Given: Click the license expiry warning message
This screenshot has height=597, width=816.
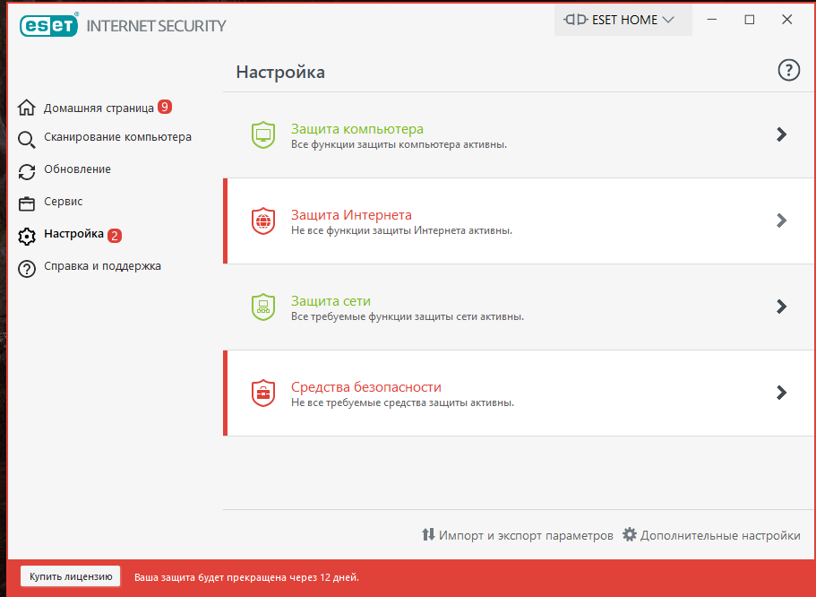Looking at the screenshot, I should pos(246,577).
